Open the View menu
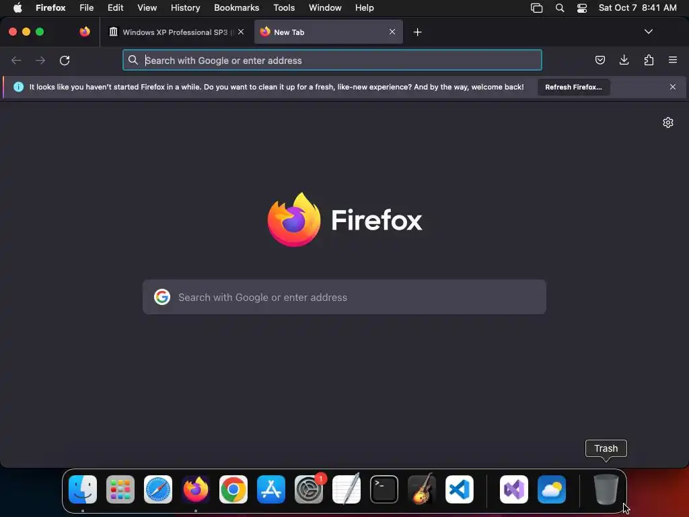Viewport: 689px width, 517px height. coord(147,7)
